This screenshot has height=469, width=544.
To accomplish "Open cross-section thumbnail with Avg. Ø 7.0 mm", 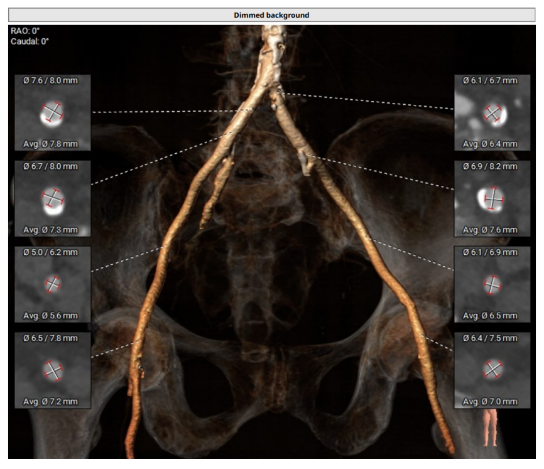I will pos(492,370).
